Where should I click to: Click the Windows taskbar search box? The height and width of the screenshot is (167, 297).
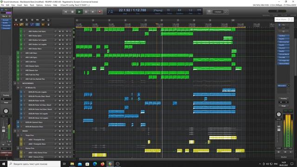[34, 164]
